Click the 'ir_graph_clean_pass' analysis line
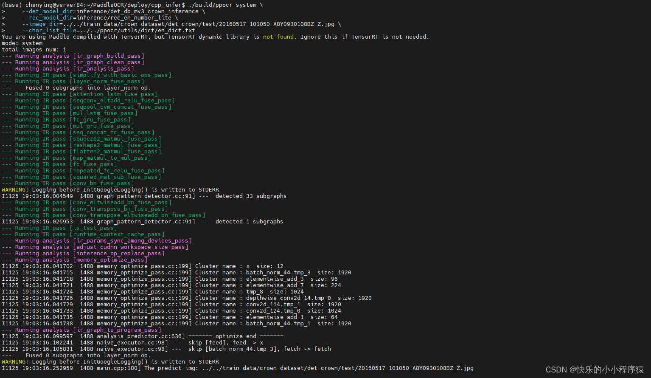Image resolution: width=651 pixels, height=378 pixels. (73, 62)
